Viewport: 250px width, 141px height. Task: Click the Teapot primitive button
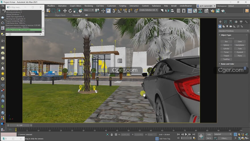click(226, 56)
